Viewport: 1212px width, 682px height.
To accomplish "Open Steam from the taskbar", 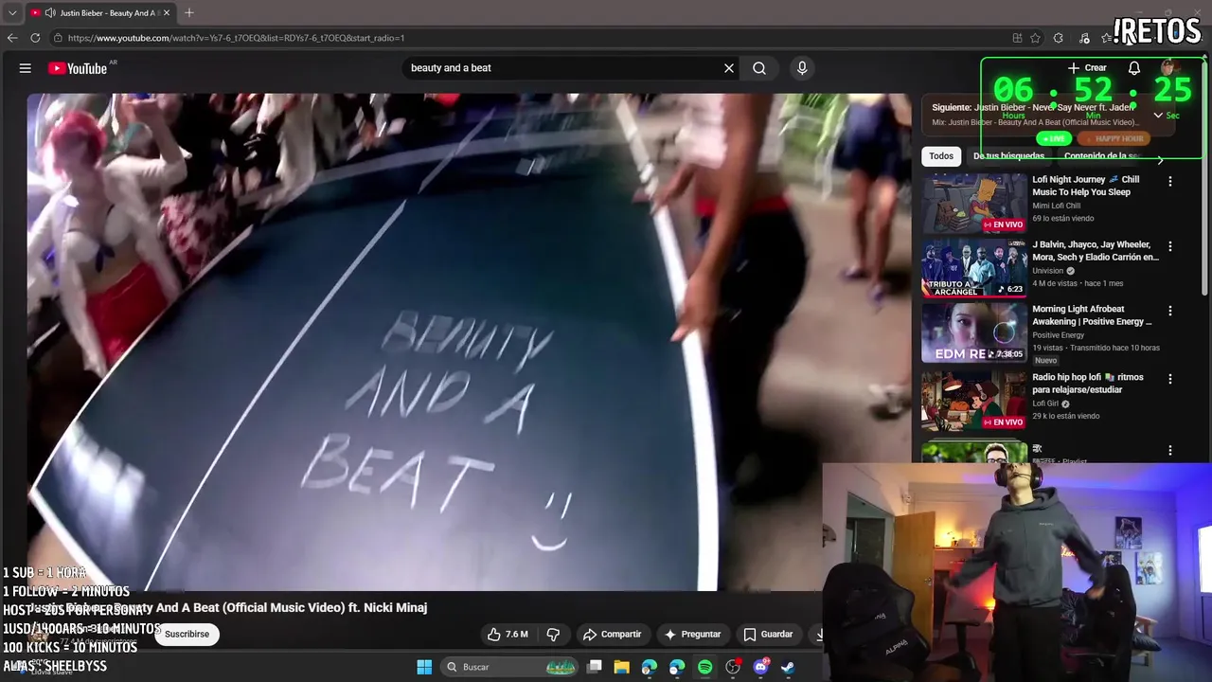I will (x=788, y=667).
